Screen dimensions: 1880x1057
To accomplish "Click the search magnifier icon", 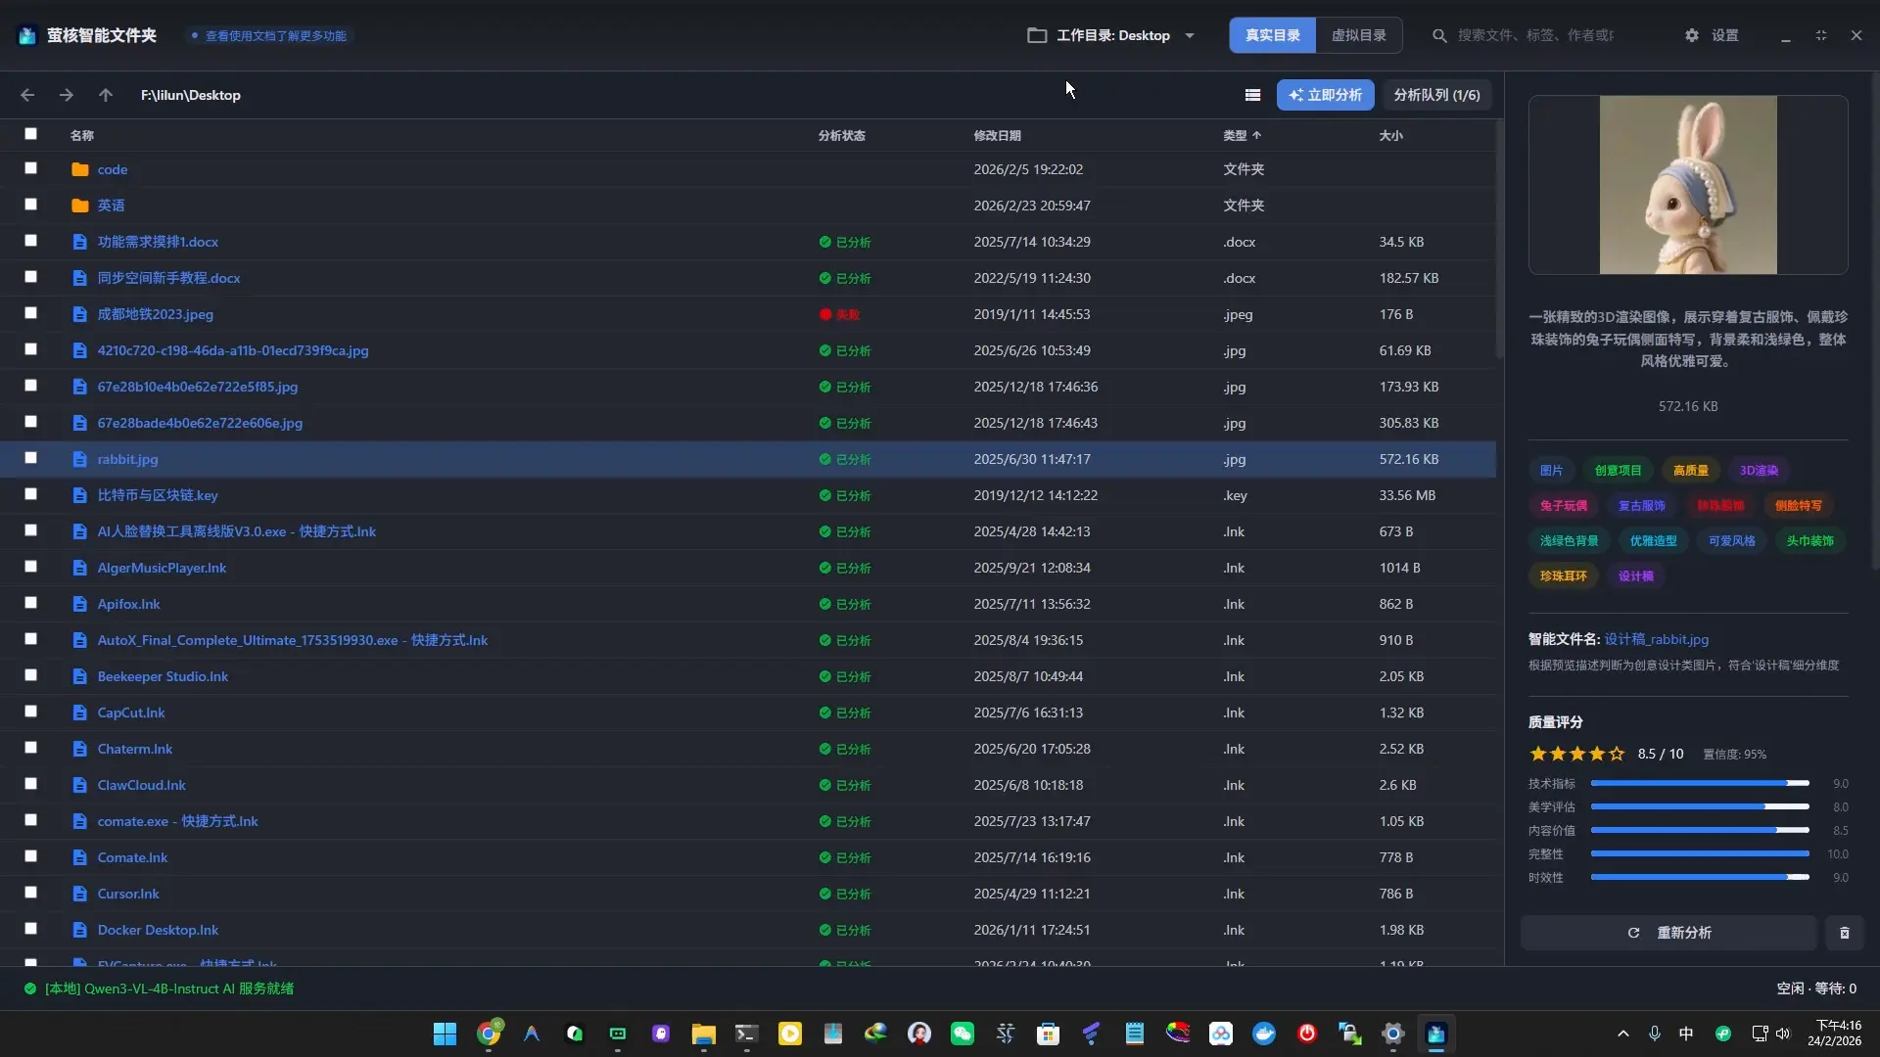I will pos(1439,35).
